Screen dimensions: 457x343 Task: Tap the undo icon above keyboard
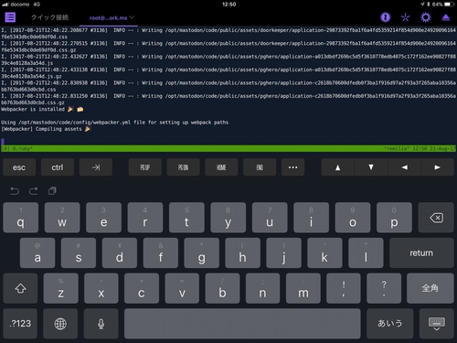15,191
